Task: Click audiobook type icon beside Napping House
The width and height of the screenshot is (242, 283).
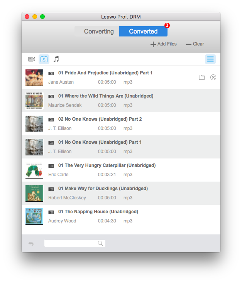Action: pos(51,212)
